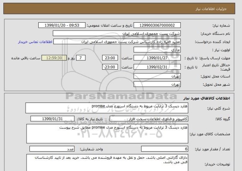Click label نام دستگاه خریدار
Image resolution: width=242 pixels, height=171 pixels.
point(215,34)
